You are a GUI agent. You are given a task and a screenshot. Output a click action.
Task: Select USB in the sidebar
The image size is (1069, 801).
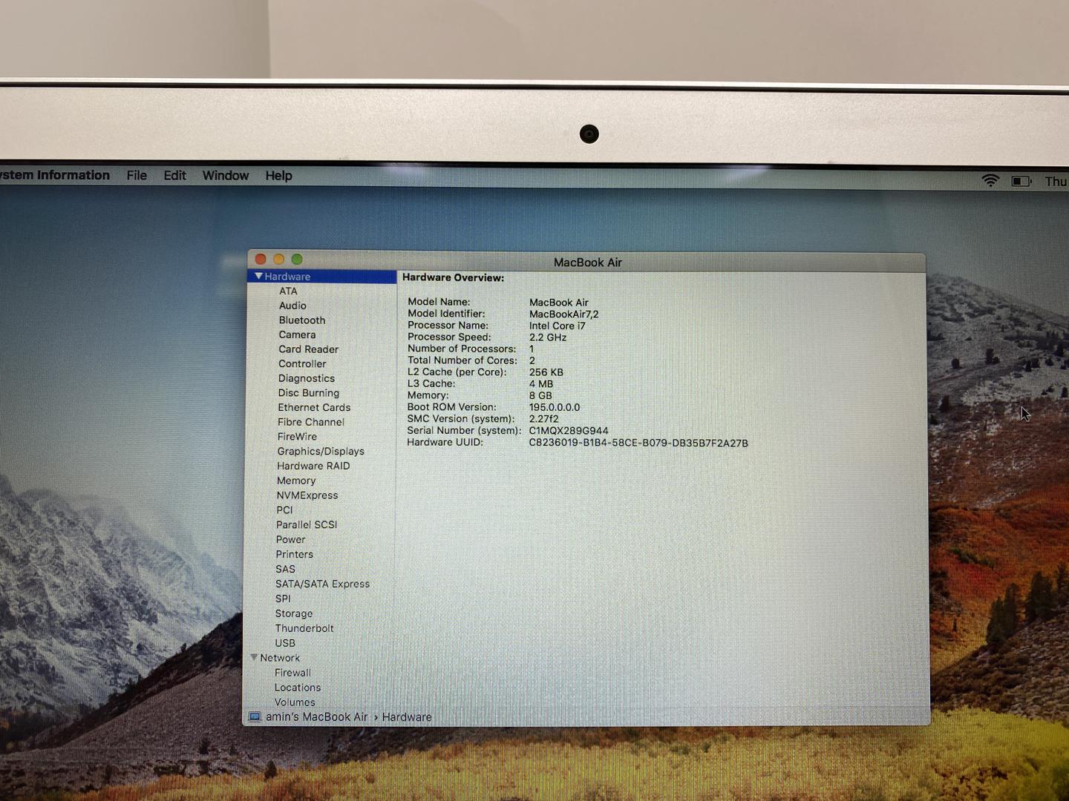click(x=285, y=643)
